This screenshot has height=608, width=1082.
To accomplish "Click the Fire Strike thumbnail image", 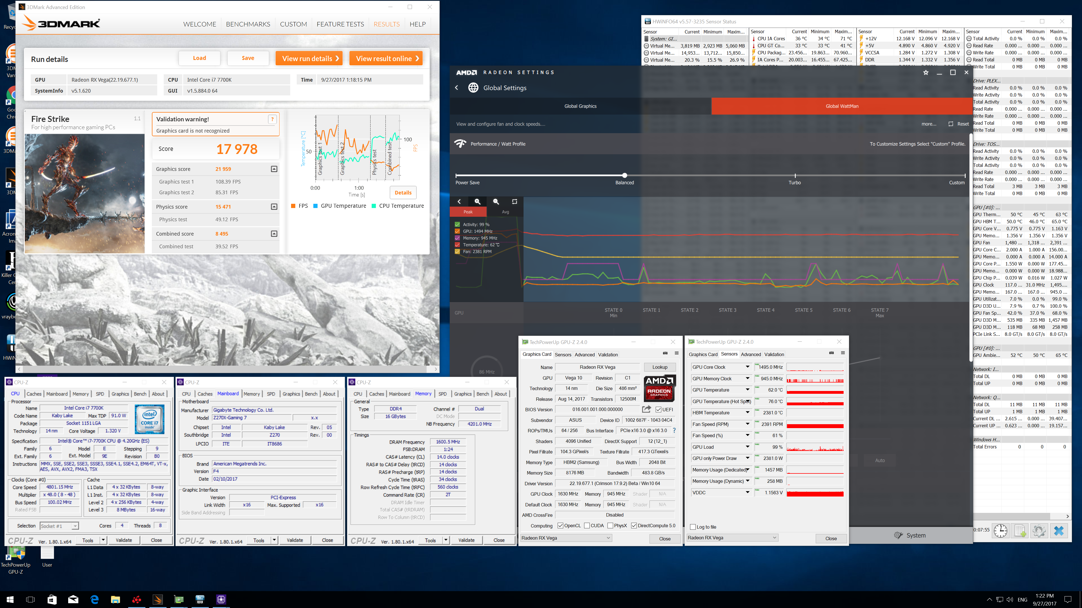I will point(85,193).
